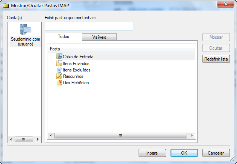The height and width of the screenshot is (164, 237).
Task: Click the folder list right scroll arrow
Action: (x=192, y=135)
